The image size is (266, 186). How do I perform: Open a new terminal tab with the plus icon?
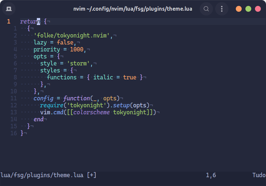point(8,9)
